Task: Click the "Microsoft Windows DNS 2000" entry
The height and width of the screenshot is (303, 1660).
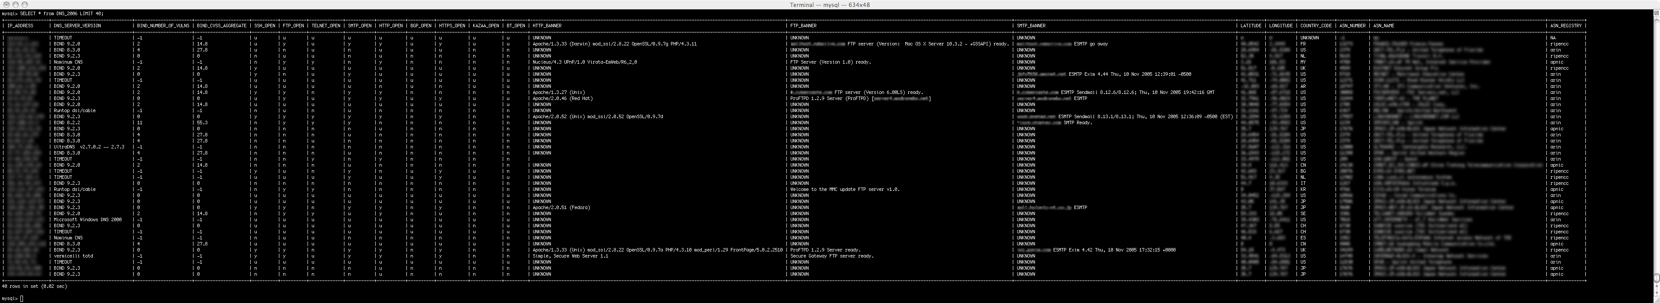Action: pyautogui.click(x=88, y=220)
